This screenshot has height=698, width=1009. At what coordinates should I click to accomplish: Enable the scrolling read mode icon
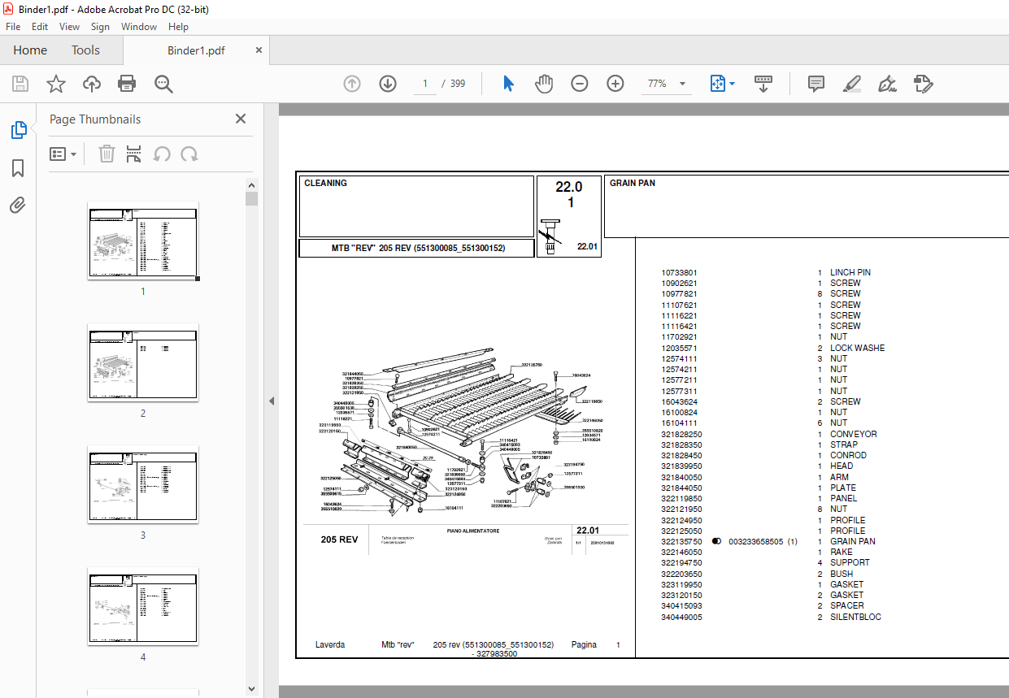point(763,84)
